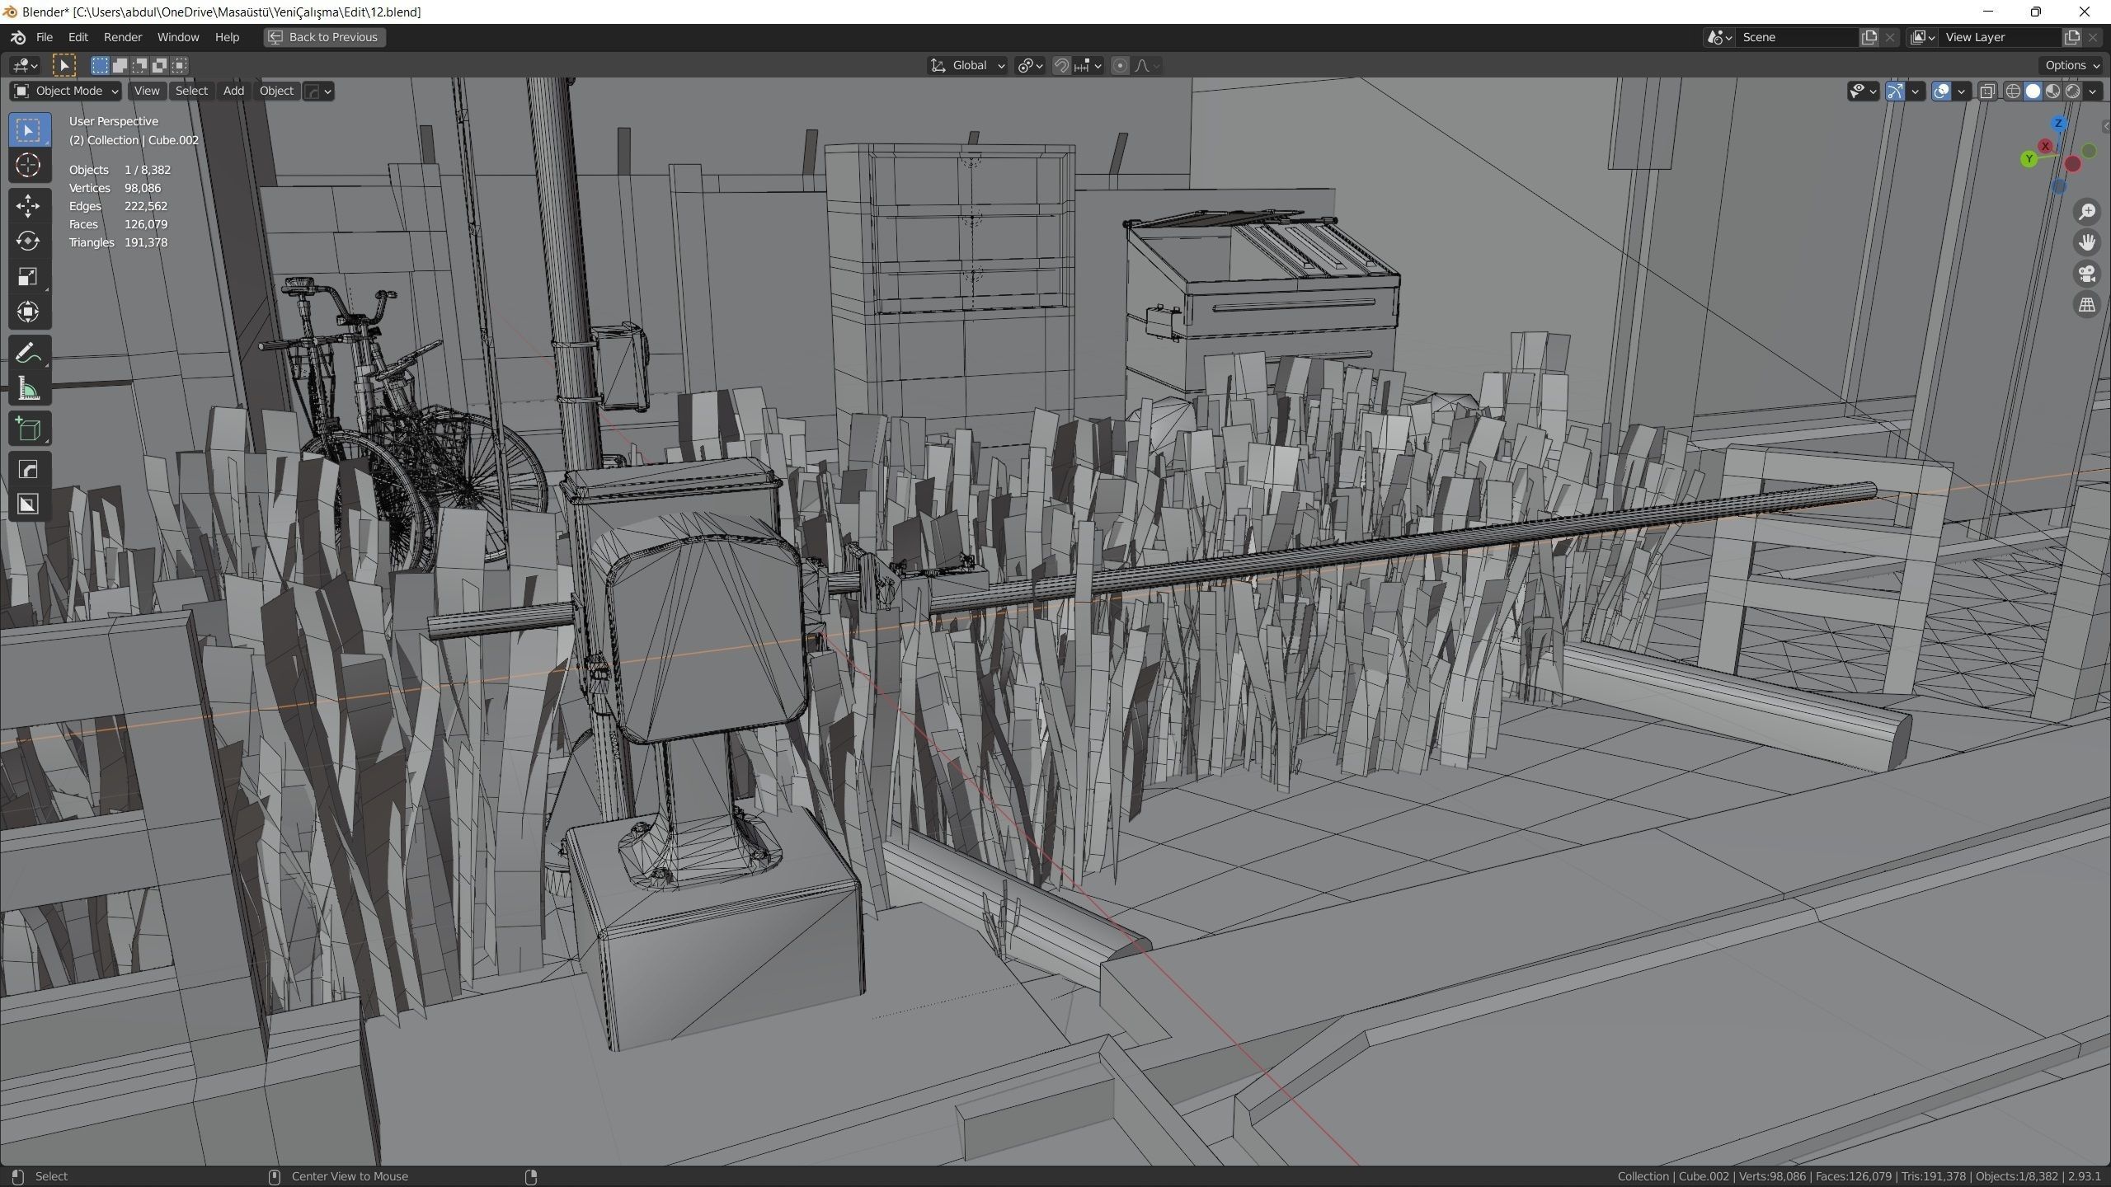Open the Edit menu
Viewport: 2111px width, 1187px height.
click(x=78, y=37)
